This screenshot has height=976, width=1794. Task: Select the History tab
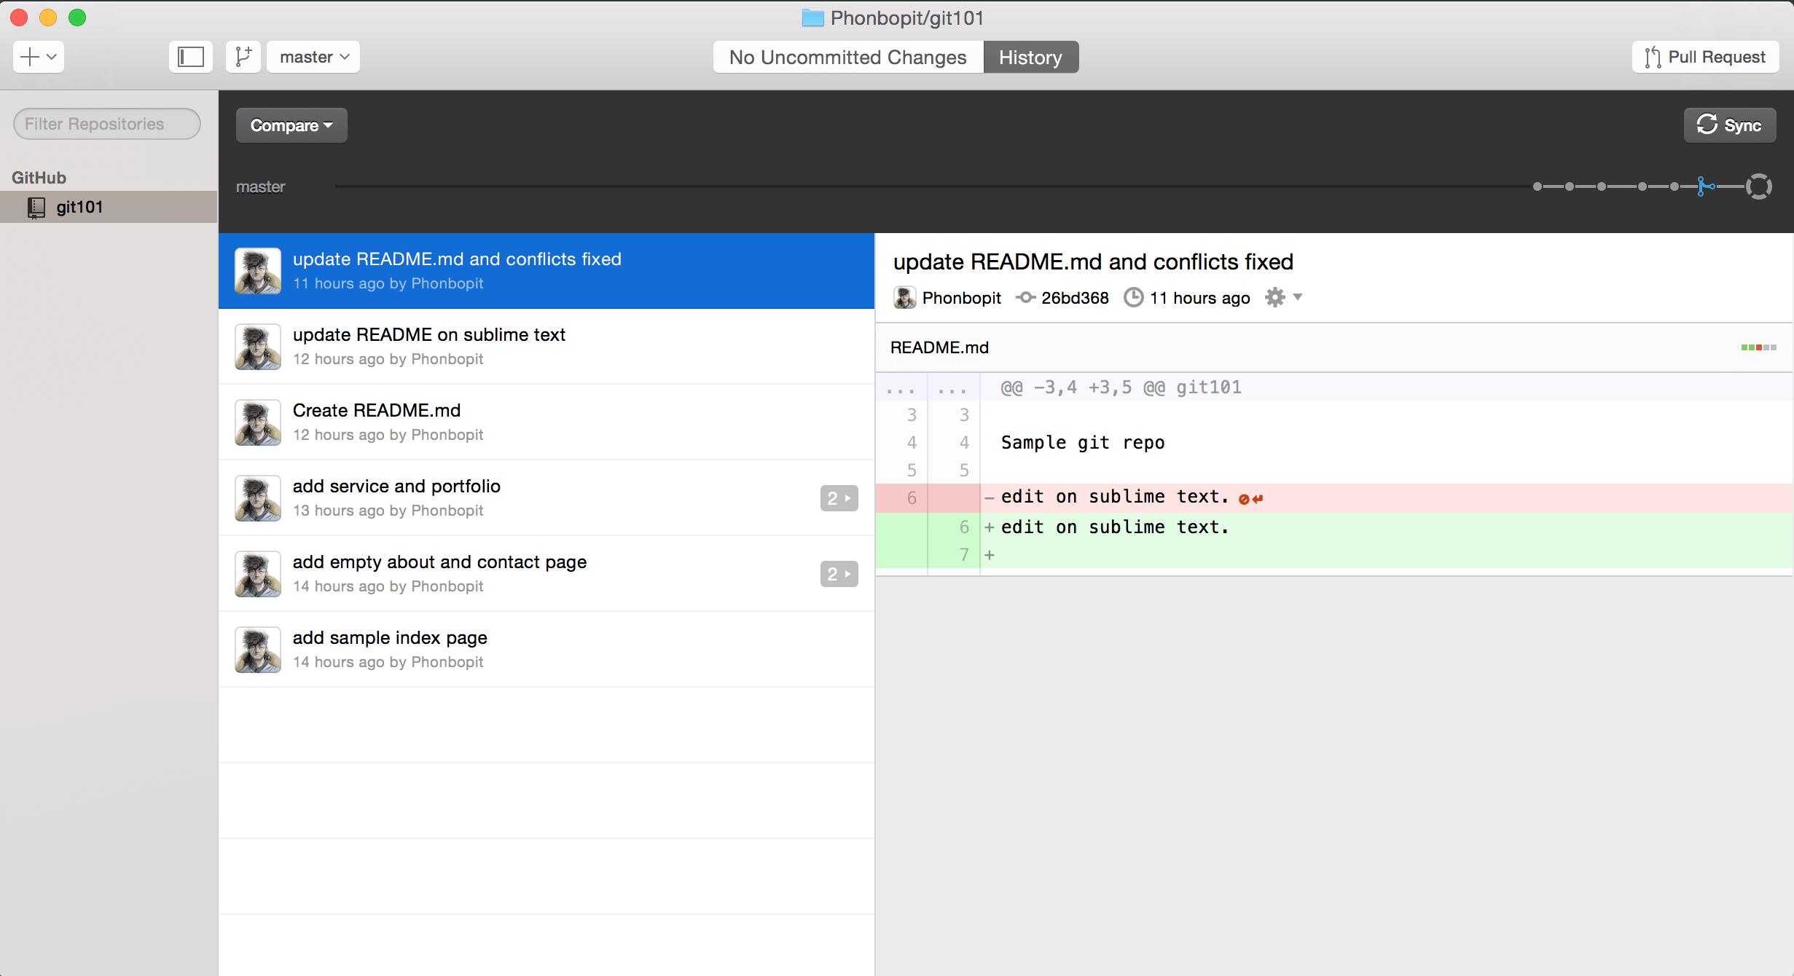coord(1030,57)
